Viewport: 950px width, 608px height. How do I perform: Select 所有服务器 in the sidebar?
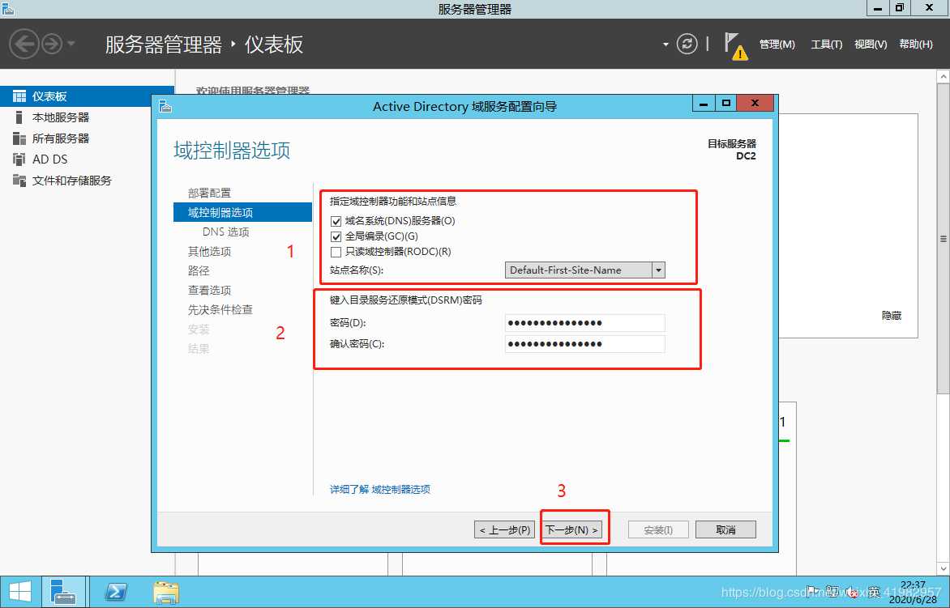pyautogui.click(x=88, y=138)
